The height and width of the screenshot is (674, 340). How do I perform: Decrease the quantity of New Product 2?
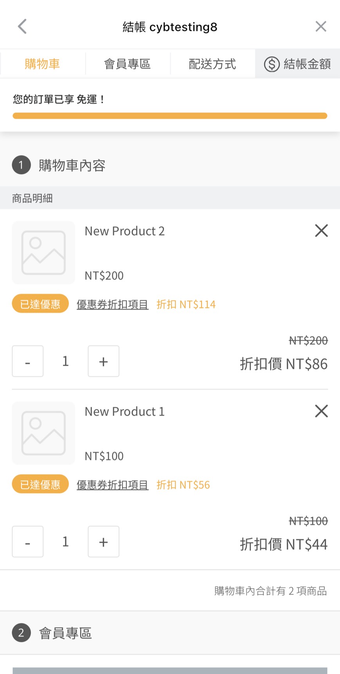[x=28, y=361]
